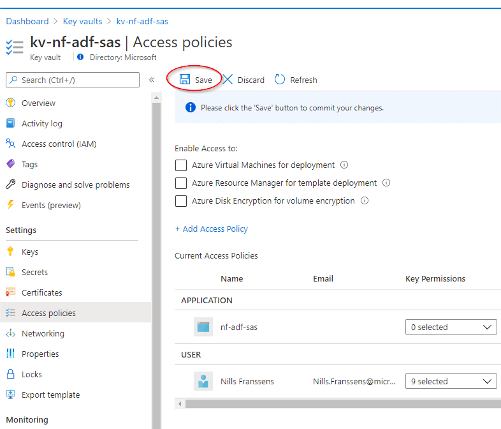Click the Networking icon in sidebar
Image resolution: width=501 pixels, height=429 pixels.
coord(11,333)
